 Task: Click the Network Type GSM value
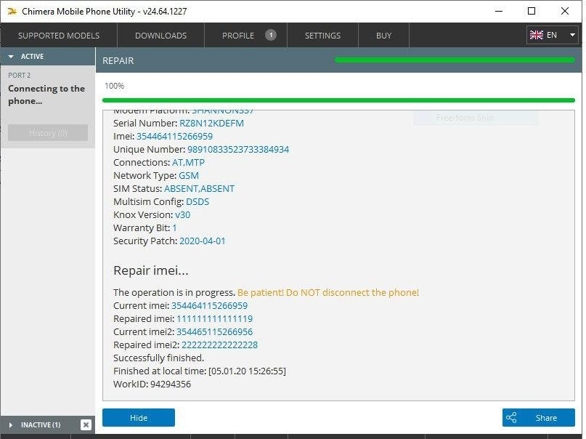point(189,176)
